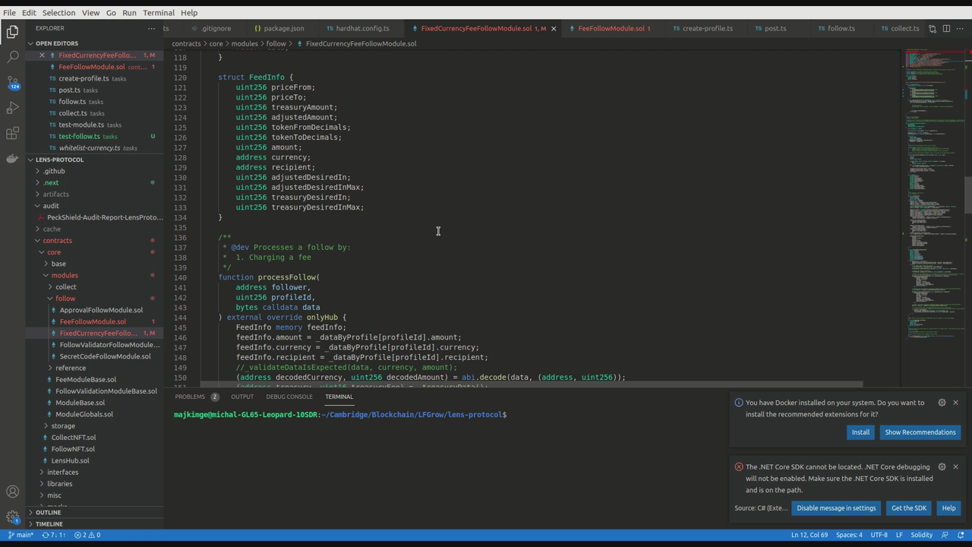Open the Manage gear in activity bar
Image resolution: width=972 pixels, height=547 pixels.
click(x=12, y=517)
